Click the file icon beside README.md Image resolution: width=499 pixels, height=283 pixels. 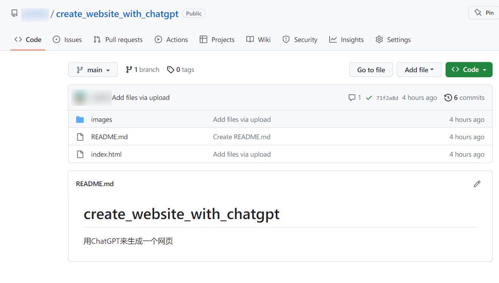tap(80, 137)
